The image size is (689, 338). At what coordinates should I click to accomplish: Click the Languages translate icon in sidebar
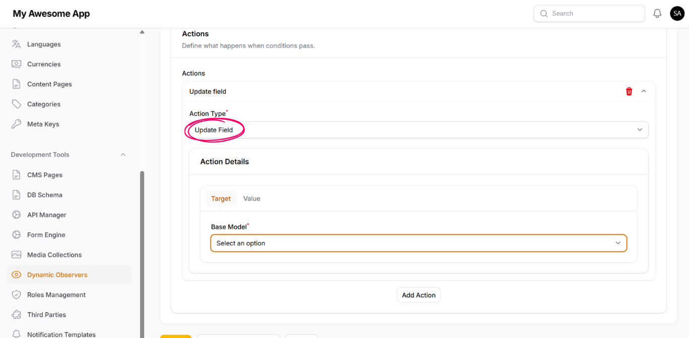[x=16, y=44]
